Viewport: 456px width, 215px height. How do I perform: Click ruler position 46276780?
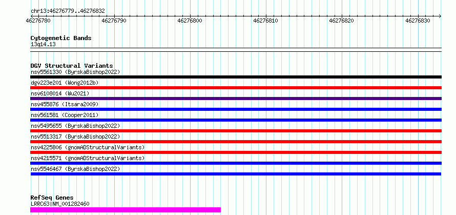(x=38, y=21)
